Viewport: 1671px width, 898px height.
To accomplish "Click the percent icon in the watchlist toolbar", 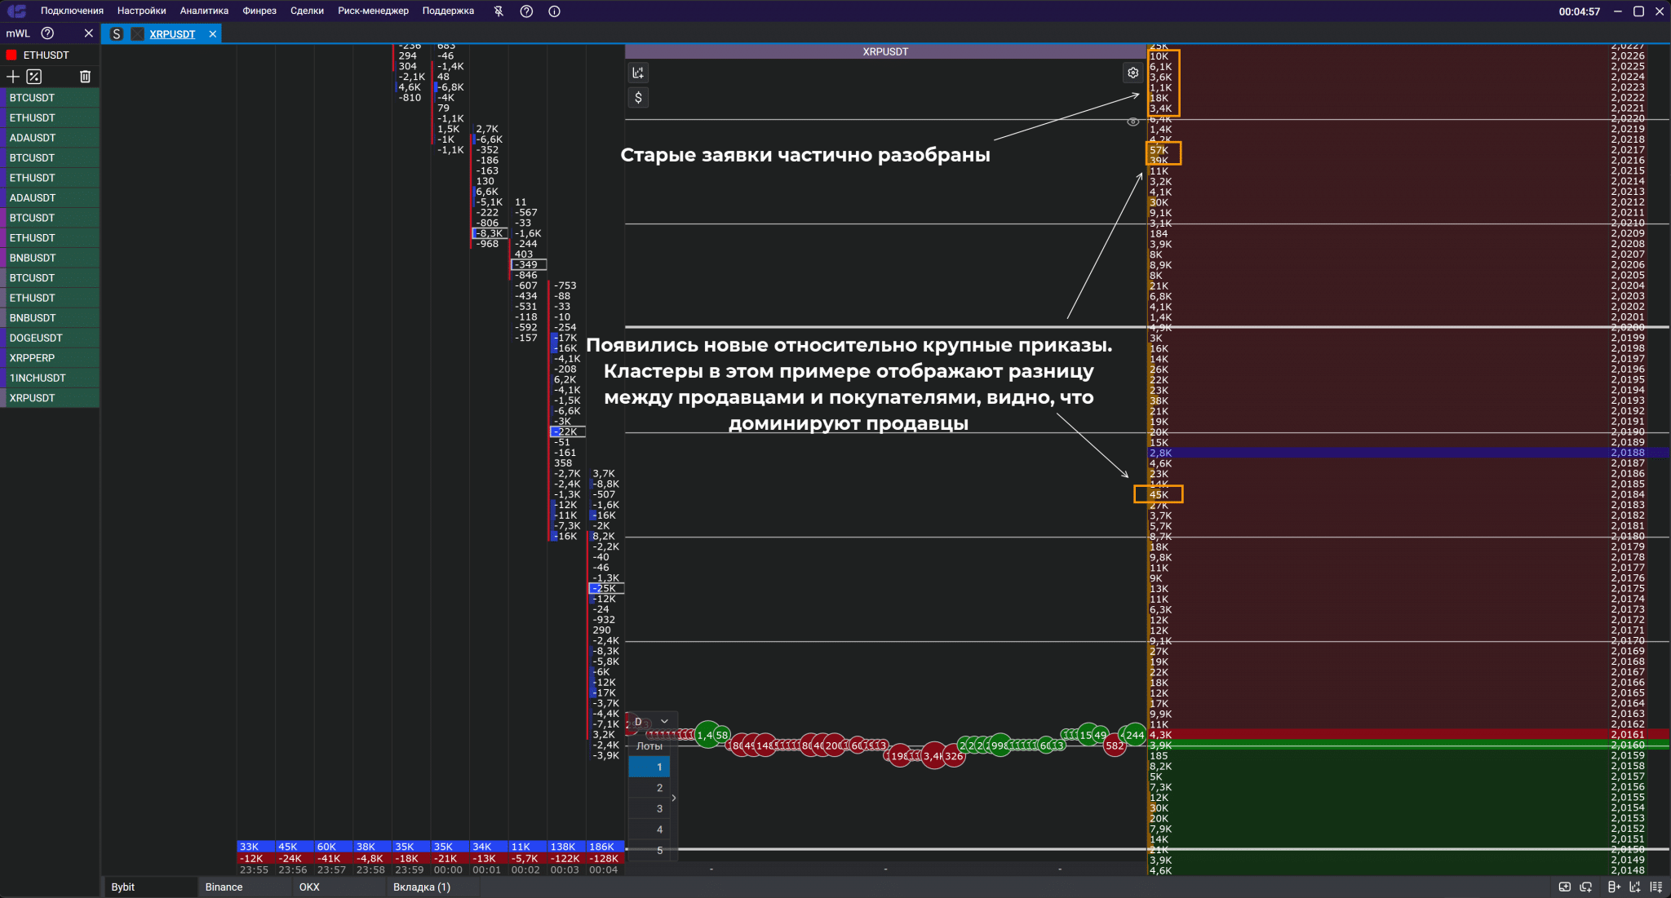I will pyautogui.click(x=33, y=77).
